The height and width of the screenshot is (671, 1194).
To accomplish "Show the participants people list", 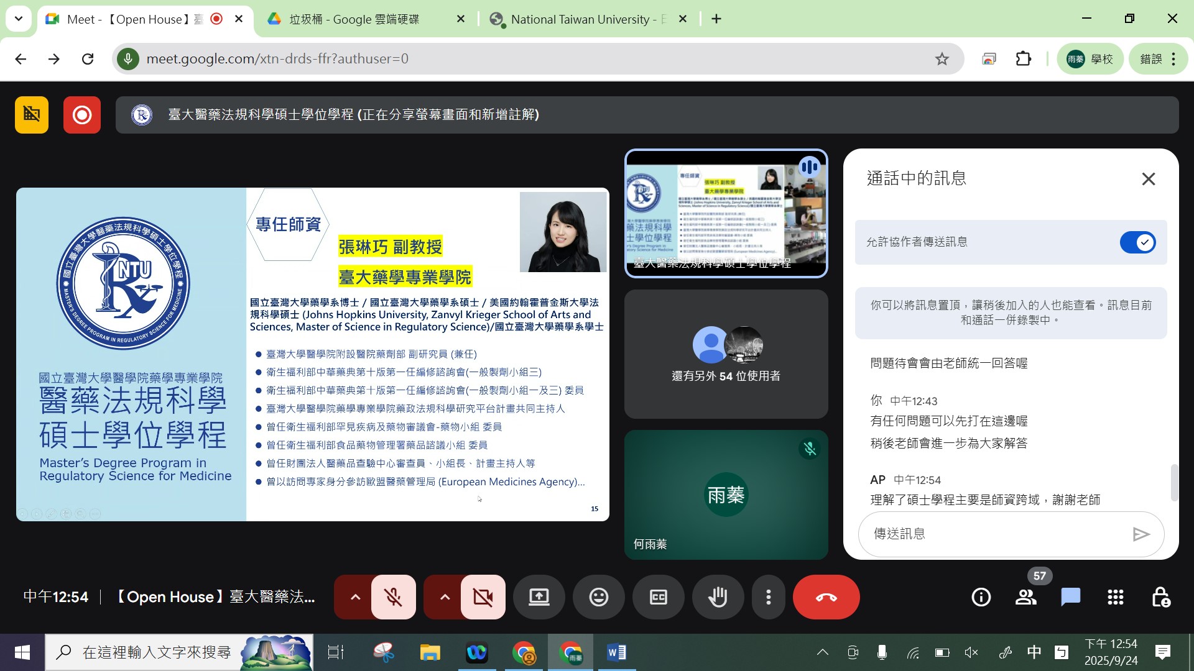I will pyautogui.click(x=1025, y=597).
